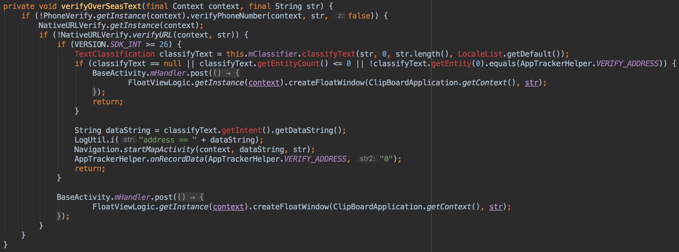Click the 'str2:' parameter hint
Screen dimensions: 679x252
point(368,159)
